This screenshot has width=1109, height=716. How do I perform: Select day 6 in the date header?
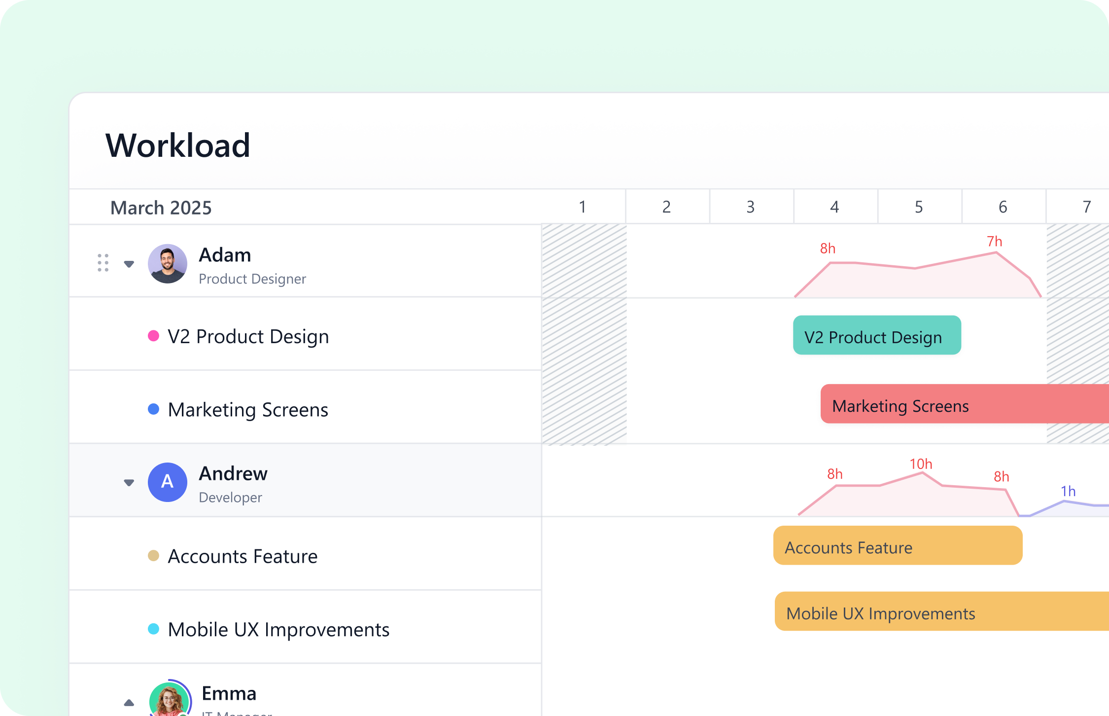[x=1003, y=207]
